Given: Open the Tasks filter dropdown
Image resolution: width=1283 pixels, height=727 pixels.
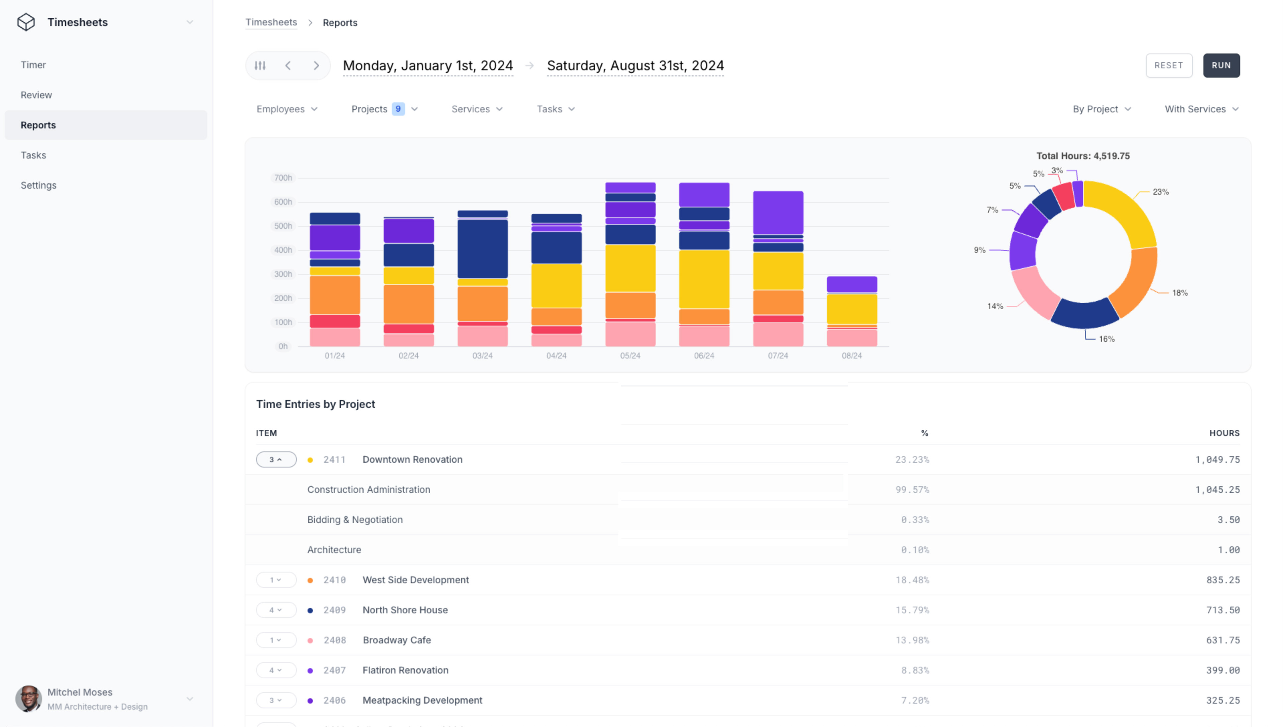Looking at the screenshot, I should click(556, 109).
